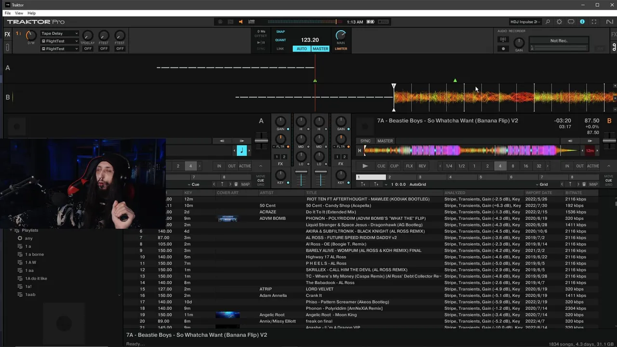Screen dimensions: 617x347
Task: Toggle QUANT quantize mode
Action: point(281,40)
